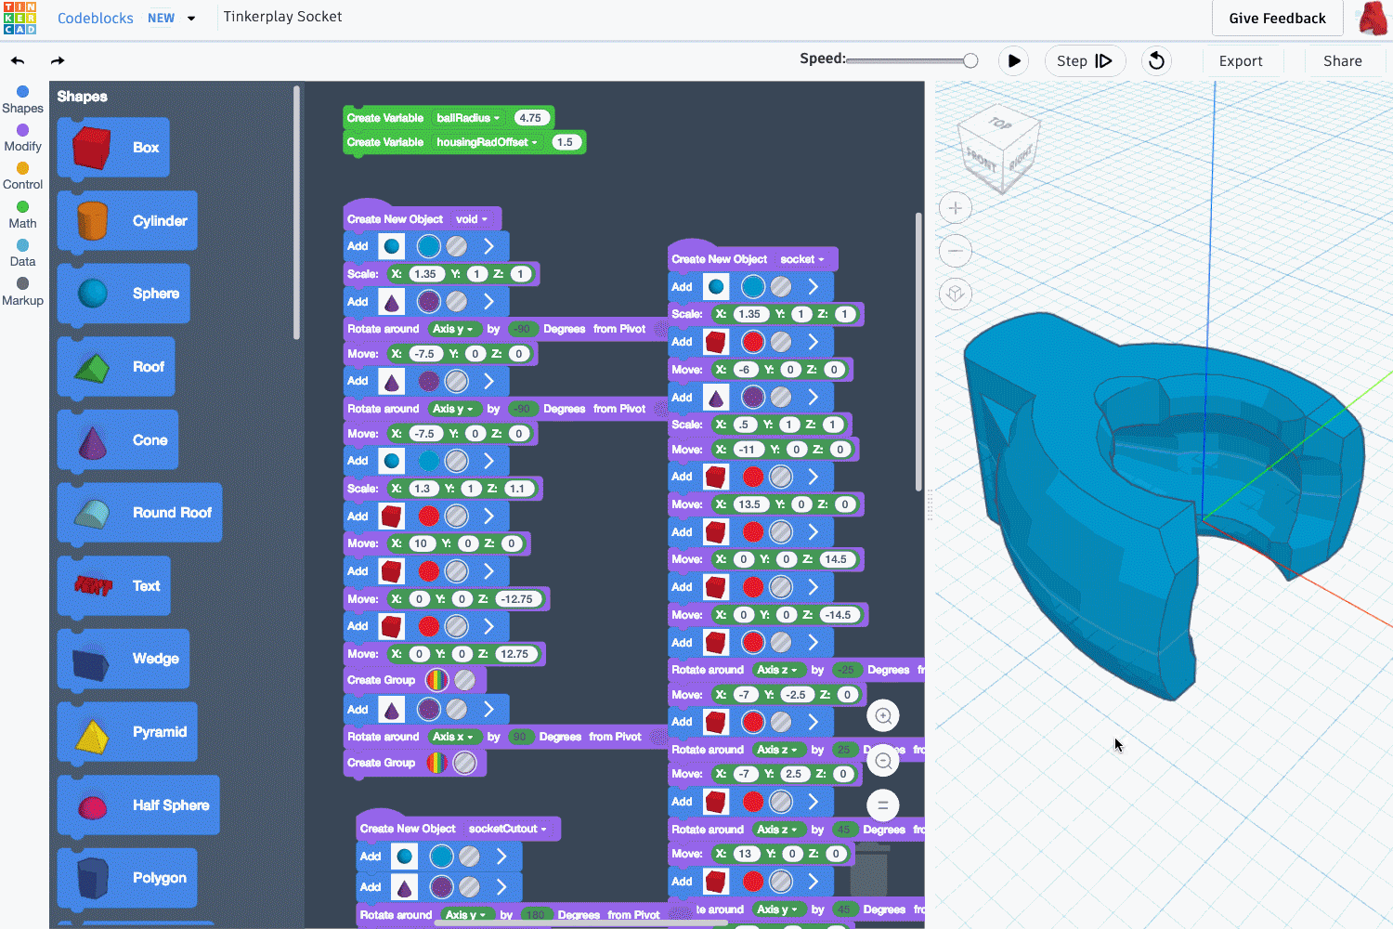Pick the Cone shape block
The width and height of the screenshot is (1393, 929).
coord(118,440)
